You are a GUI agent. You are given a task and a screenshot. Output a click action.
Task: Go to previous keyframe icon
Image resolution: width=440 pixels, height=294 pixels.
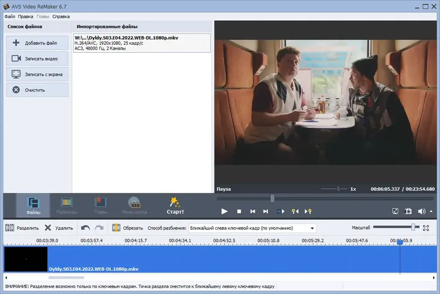(295, 212)
